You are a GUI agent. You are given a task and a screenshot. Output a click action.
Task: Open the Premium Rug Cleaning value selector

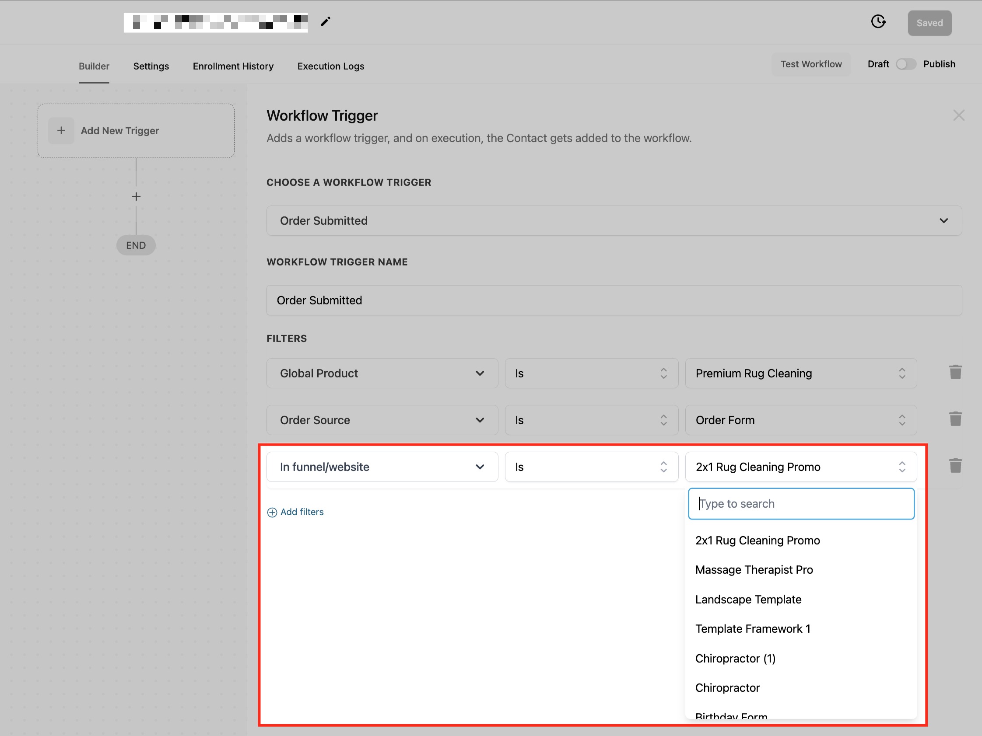(800, 373)
